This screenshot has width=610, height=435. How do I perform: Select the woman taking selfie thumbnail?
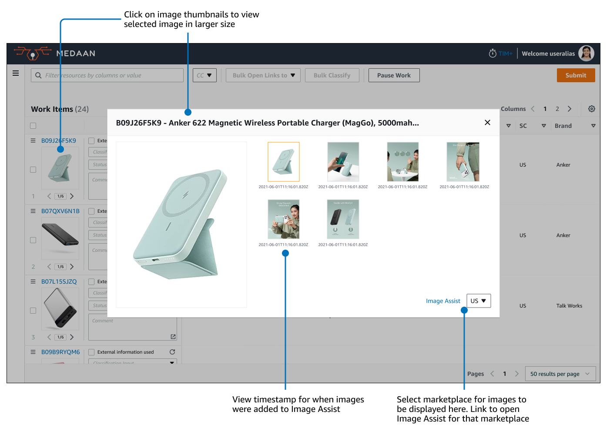pyautogui.click(x=284, y=219)
